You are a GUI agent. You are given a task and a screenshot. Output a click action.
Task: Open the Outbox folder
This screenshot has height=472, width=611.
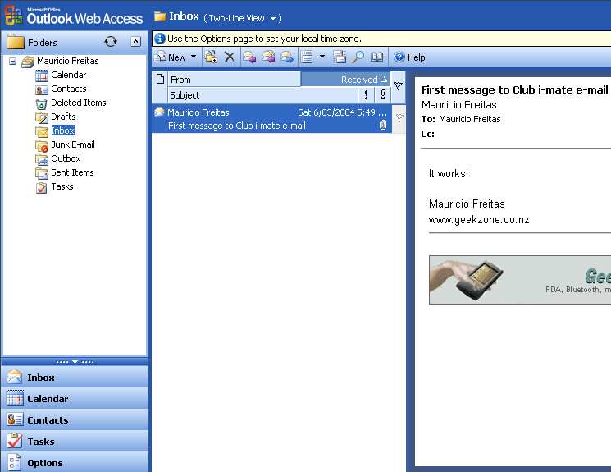point(66,158)
